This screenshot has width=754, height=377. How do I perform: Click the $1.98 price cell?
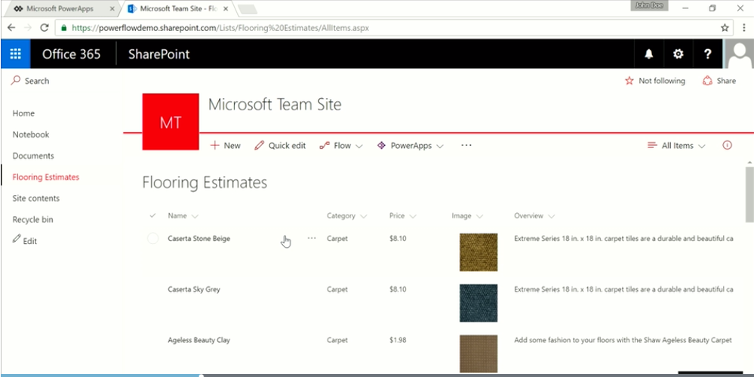coord(398,340)
